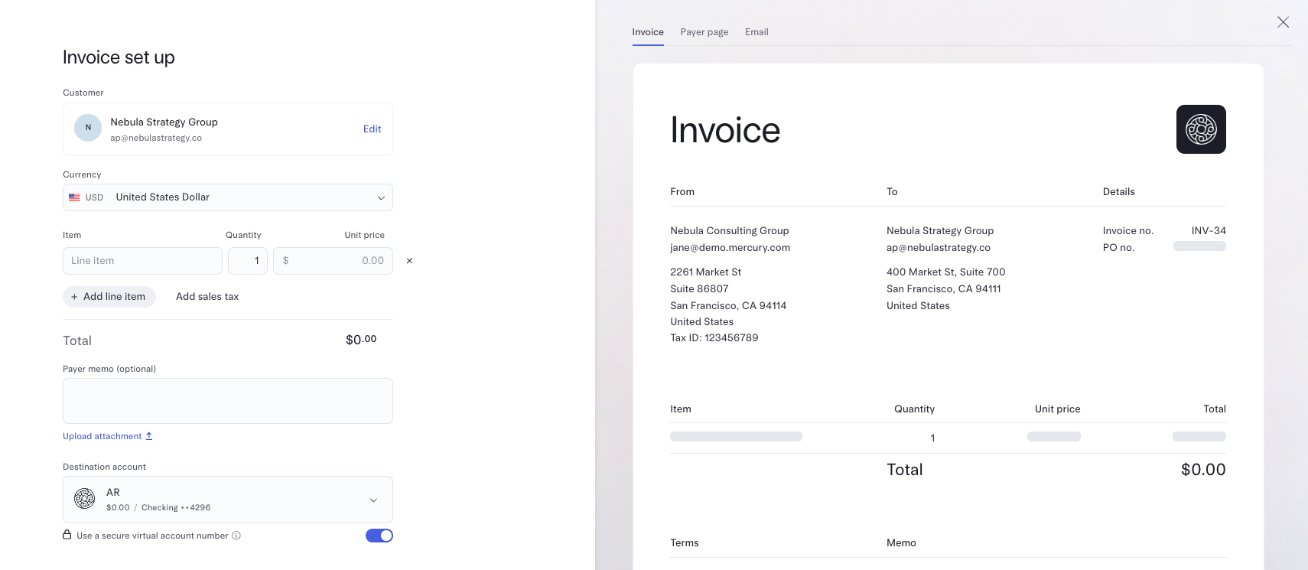Click the info icon beside secure virtual account number

[x=236, y=536]
